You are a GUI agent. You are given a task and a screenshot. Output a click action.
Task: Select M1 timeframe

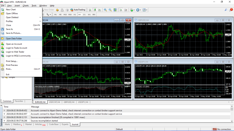click(55, 15)
